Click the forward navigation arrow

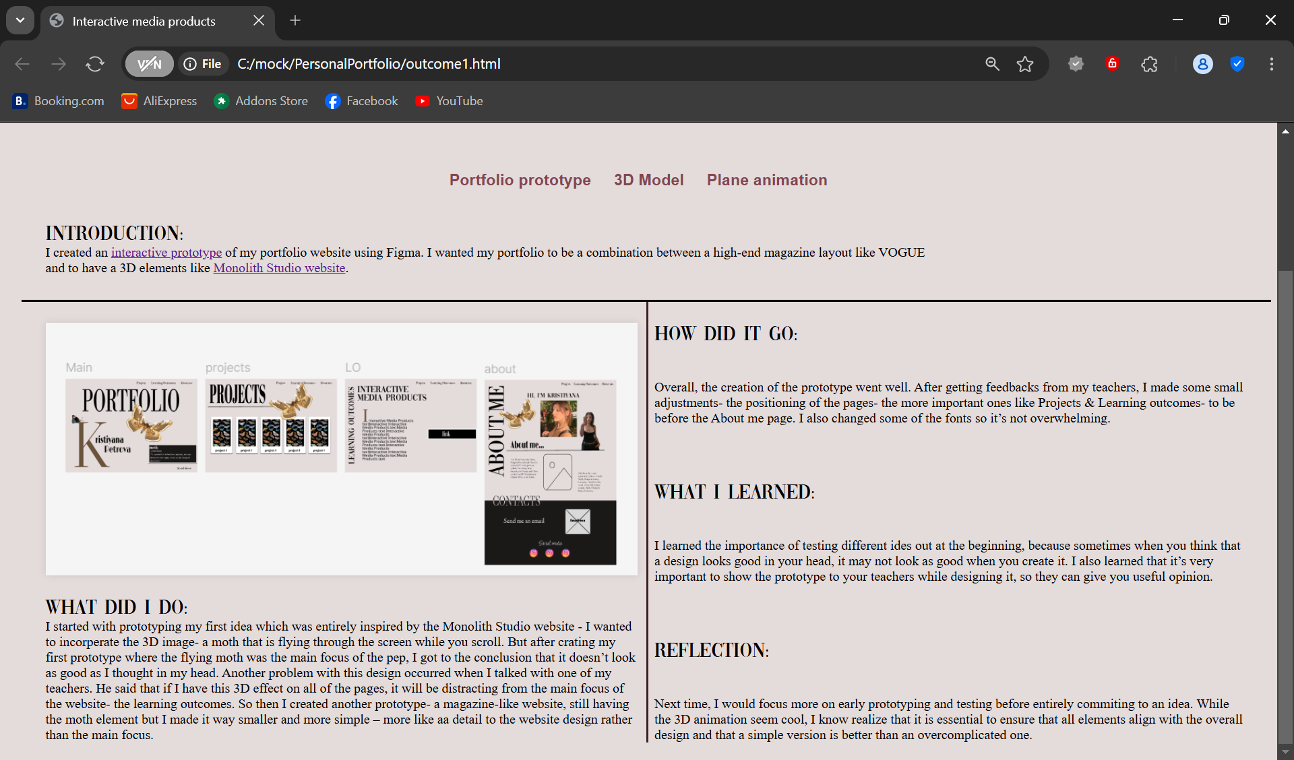tap(59, 64)
